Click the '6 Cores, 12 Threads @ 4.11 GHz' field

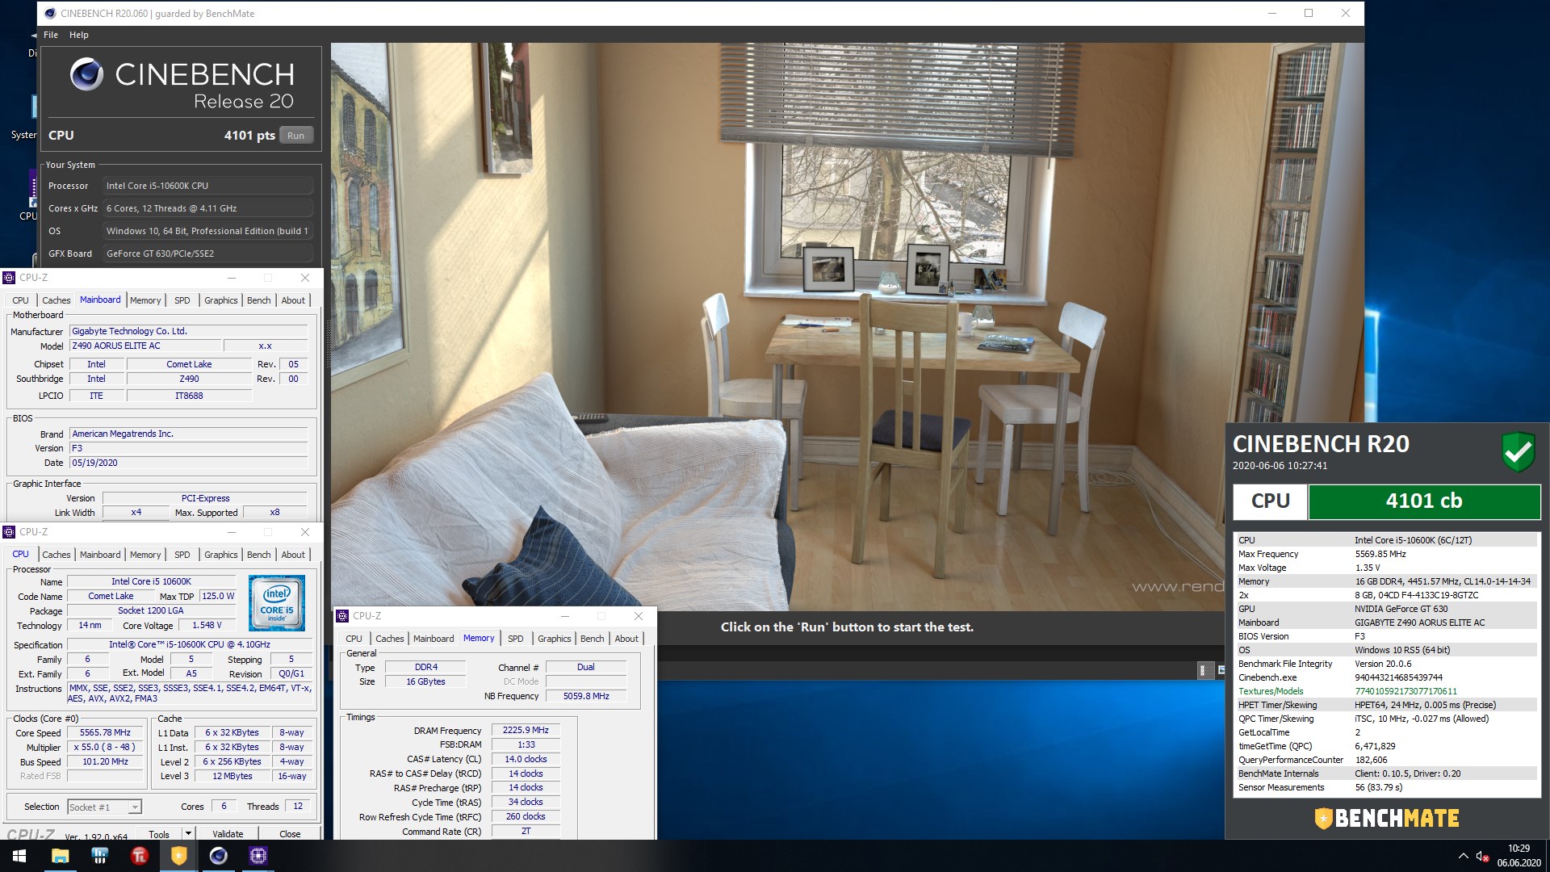(x=207, y=208)
